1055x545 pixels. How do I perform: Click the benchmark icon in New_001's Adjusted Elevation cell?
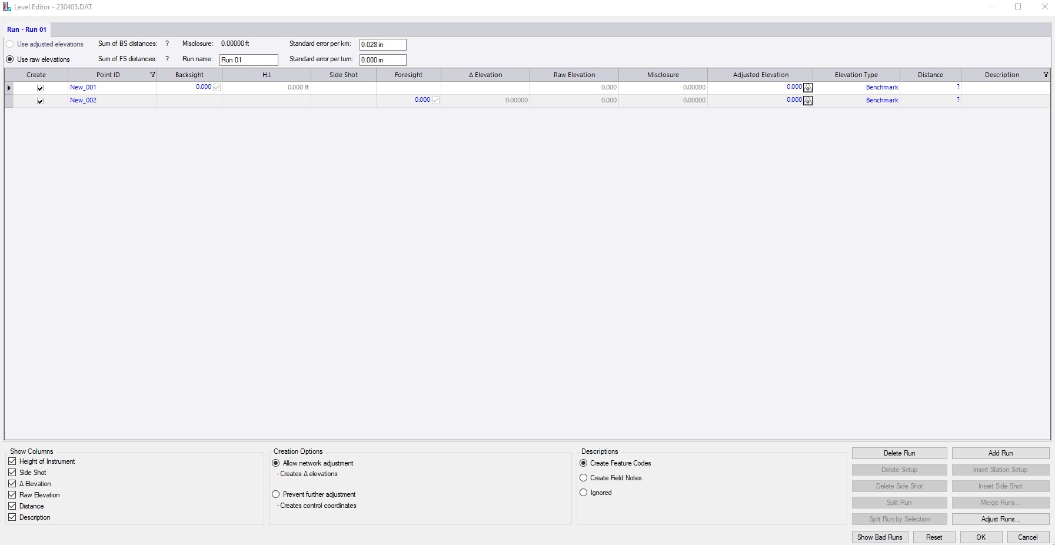point(808,87)
